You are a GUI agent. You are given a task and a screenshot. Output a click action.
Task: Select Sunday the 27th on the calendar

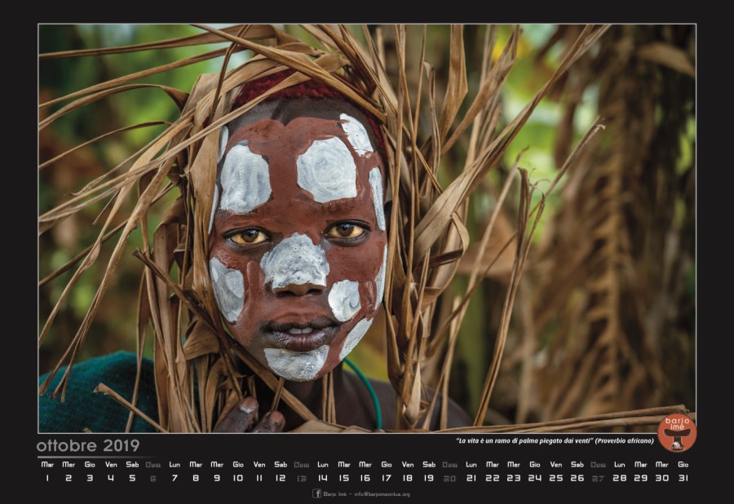pyautogui.click(x=598, y=478)
